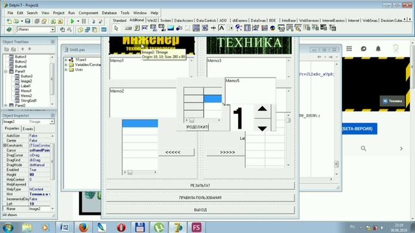
Task: Expand TForm1 node in code explorer
Action: tap(66, 60)
